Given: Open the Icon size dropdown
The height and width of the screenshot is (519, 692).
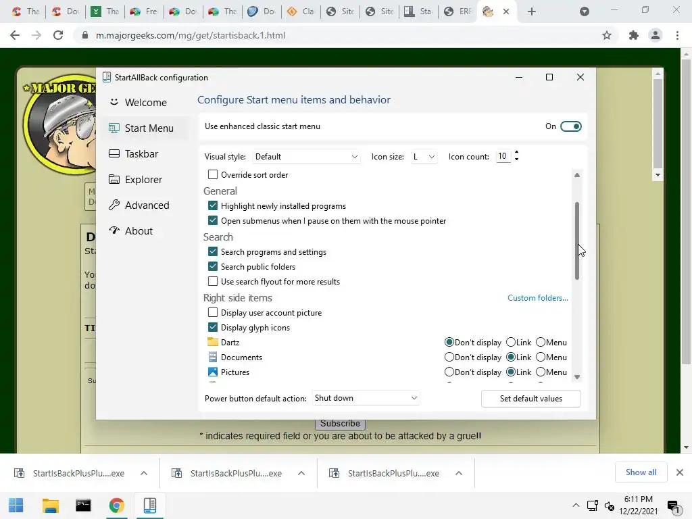Looking at the screenshot, I should coord(424,157).
